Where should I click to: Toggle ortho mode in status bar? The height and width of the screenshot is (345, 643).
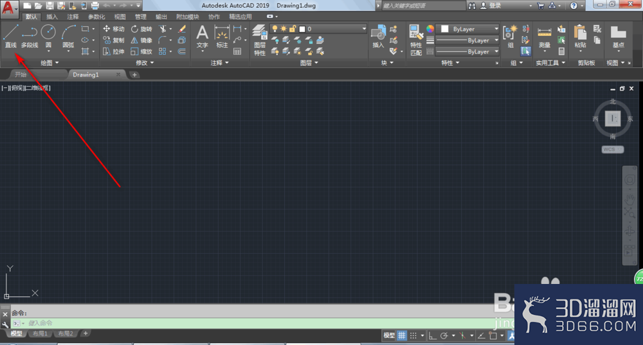point(433,335)
